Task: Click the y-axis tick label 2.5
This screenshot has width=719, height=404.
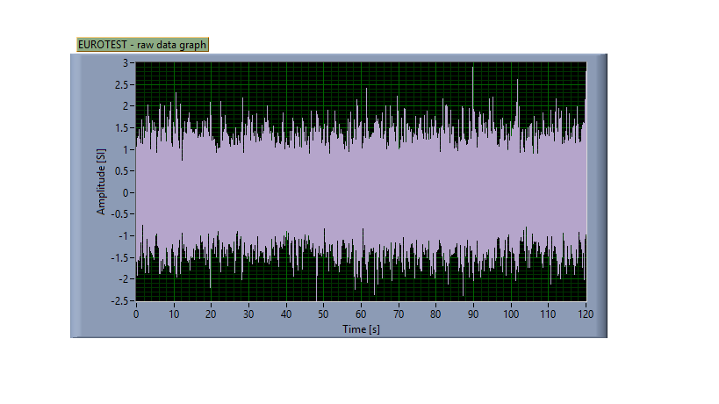Action: point(121,85)
